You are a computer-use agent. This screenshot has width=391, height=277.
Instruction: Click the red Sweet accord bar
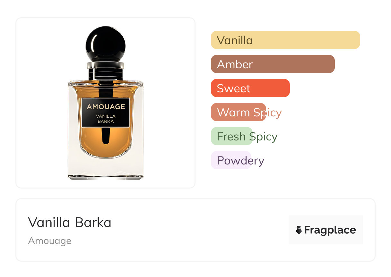pyautogui.click(x=250, y=88)
